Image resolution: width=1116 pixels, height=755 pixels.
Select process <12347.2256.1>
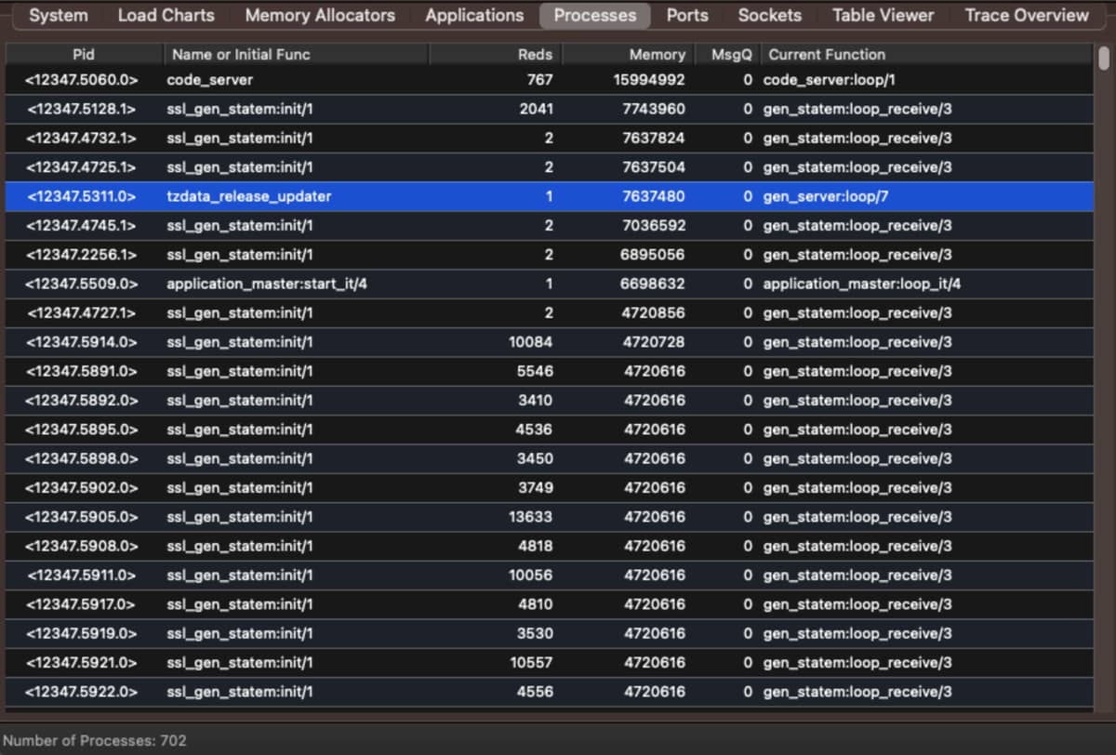pyautogui.click(x=549, y=255)
